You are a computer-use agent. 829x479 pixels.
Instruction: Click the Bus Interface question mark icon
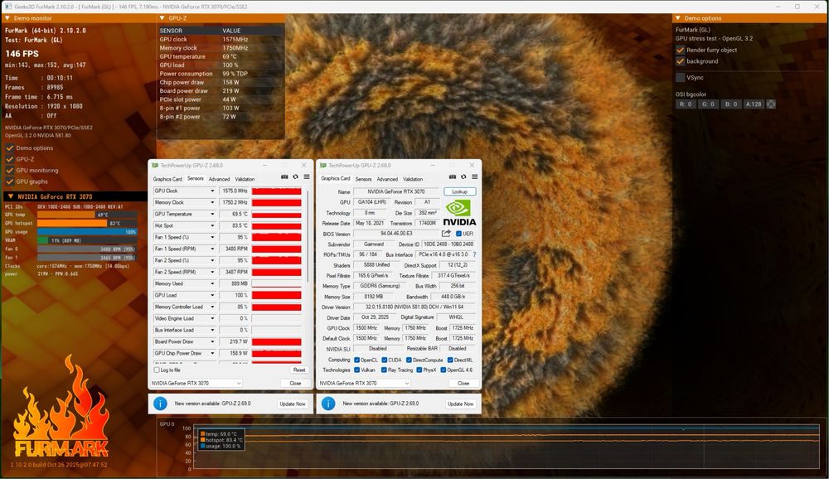pyautogui.click(x=474, y=254)
